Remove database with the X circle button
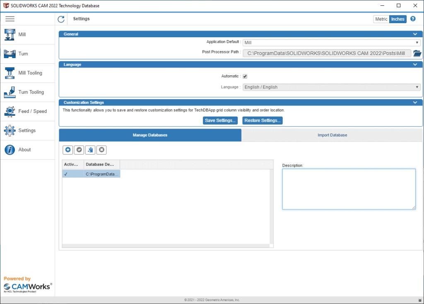Image resolution: width=424 pixels, height=304 pixels. click(102, 150)
